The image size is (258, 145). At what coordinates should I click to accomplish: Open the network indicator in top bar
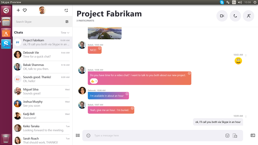pyautogui.click(x=228, y=2)
